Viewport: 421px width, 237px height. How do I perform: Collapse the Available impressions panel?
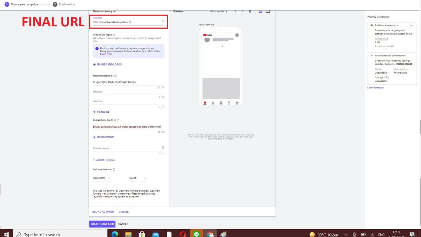click(411, 25)
